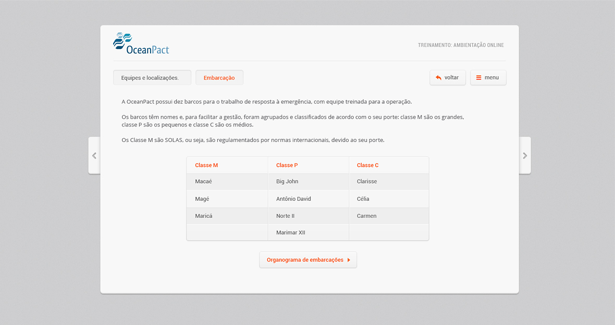
Task: Click the OceanPact logo
Action: (141, 43)
